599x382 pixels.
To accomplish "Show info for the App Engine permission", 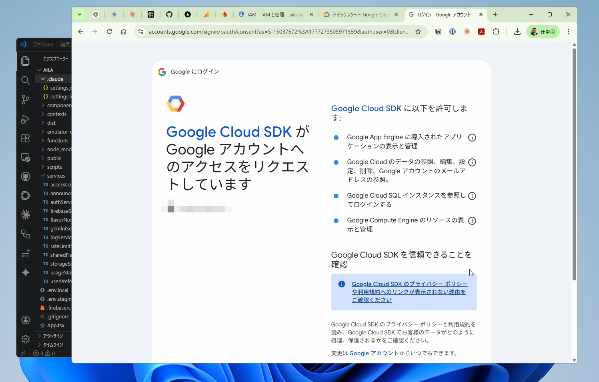I will 472,138.
